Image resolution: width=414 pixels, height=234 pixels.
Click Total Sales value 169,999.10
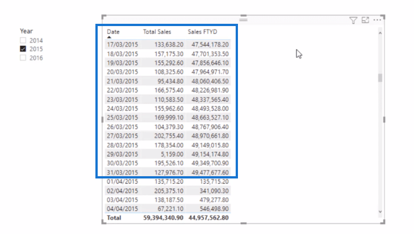[x=169, y=117]
